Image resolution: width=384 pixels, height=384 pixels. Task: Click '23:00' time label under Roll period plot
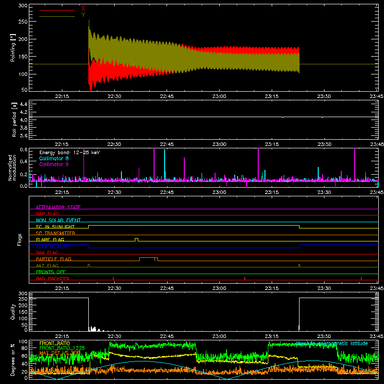coord(219,144)
